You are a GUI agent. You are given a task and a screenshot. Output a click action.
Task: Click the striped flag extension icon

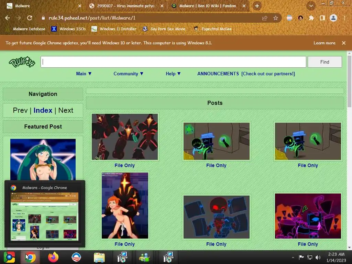[289, 18]
